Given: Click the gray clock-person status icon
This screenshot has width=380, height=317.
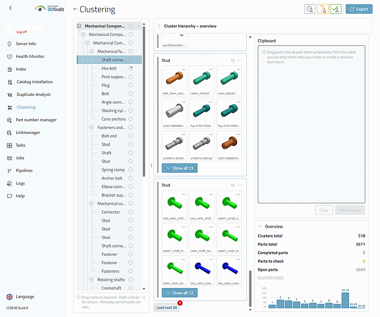Looking at the screenshot, I should [x=310, y=9].
